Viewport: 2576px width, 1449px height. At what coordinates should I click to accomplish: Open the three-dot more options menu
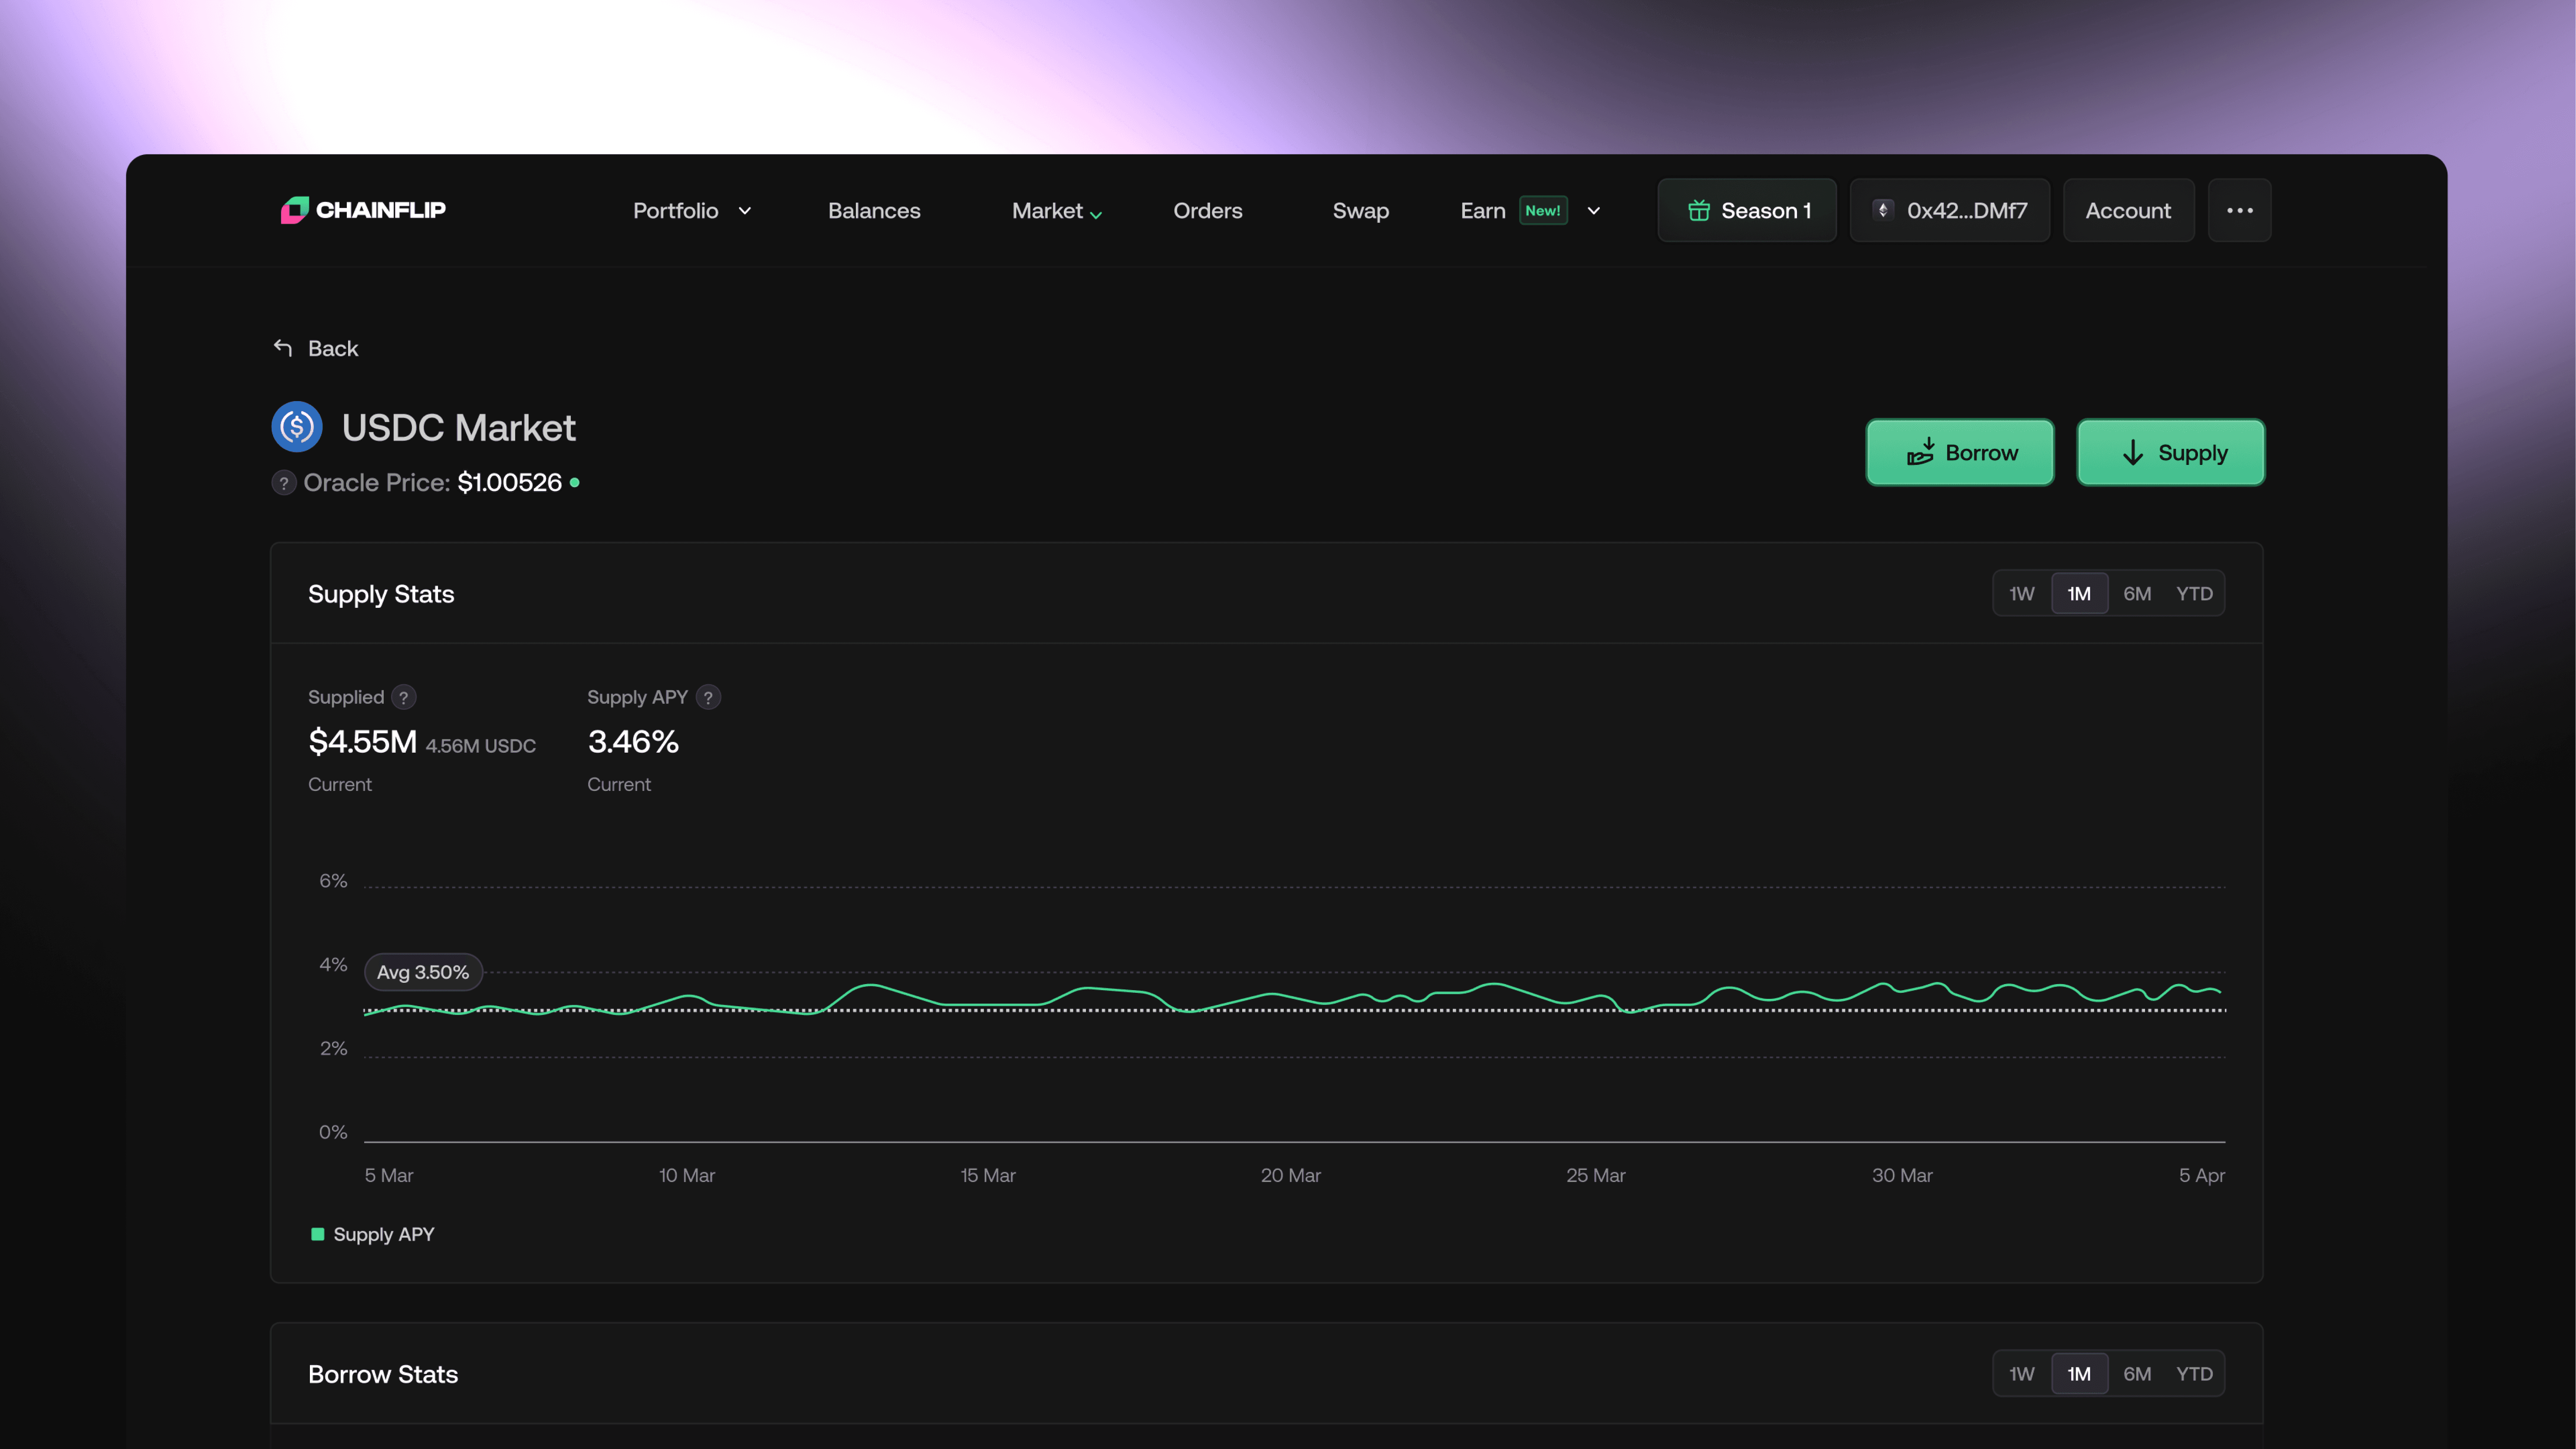(x=2239, y=210)
